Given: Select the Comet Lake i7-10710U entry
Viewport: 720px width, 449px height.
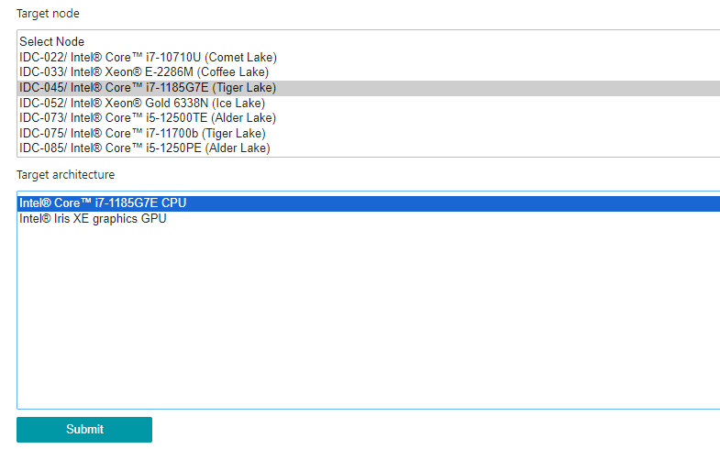Looking at the screenshot, I should click(x=148, y=57).
